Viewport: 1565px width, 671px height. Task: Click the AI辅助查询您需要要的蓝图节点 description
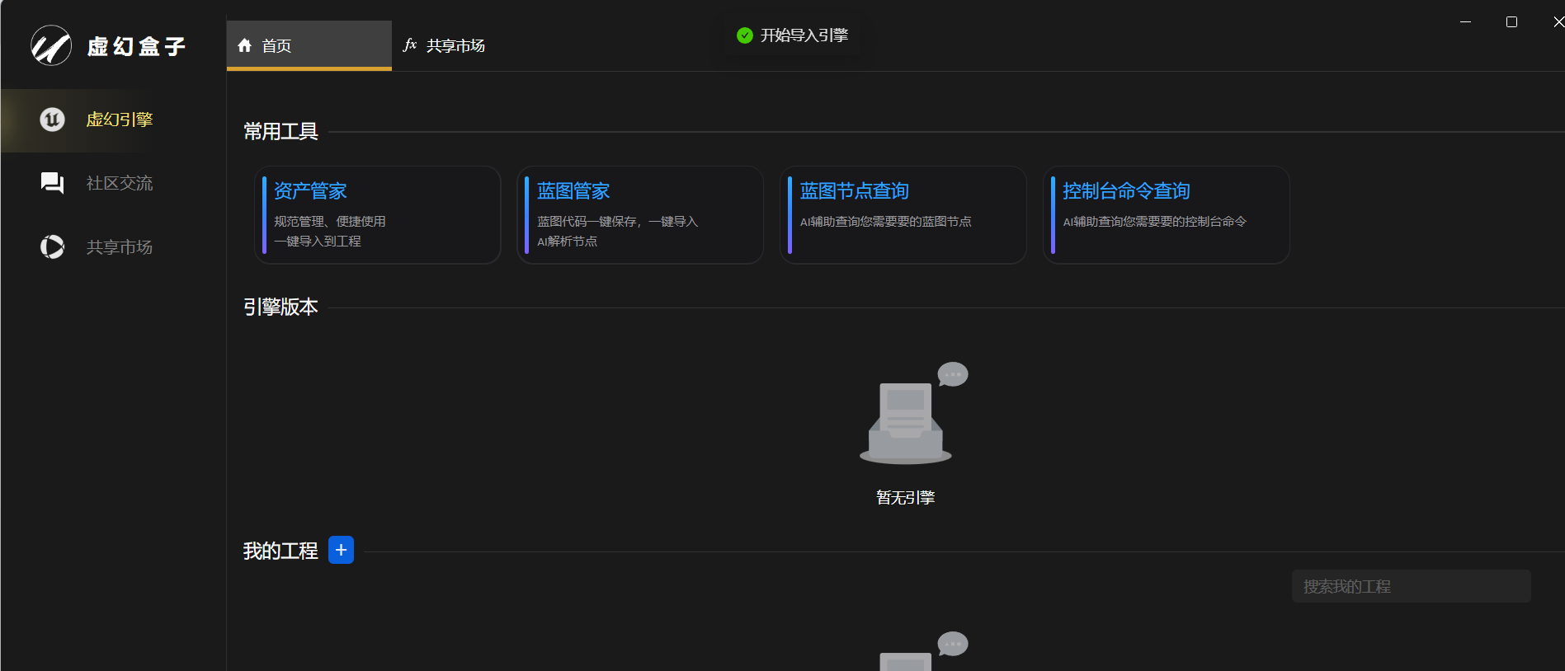pyautogui.click(x=885, y=221)
